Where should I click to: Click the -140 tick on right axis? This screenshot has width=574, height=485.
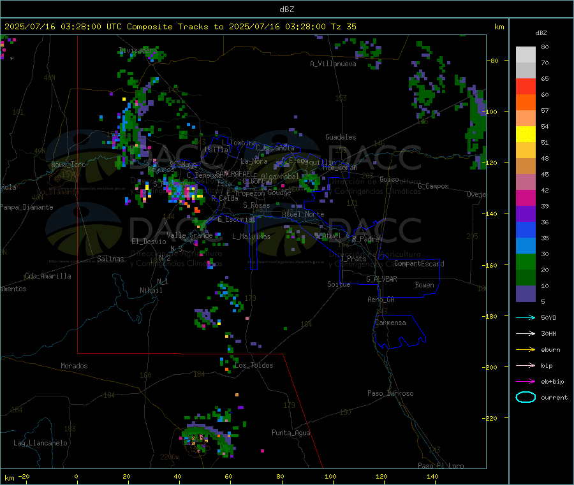491,214
